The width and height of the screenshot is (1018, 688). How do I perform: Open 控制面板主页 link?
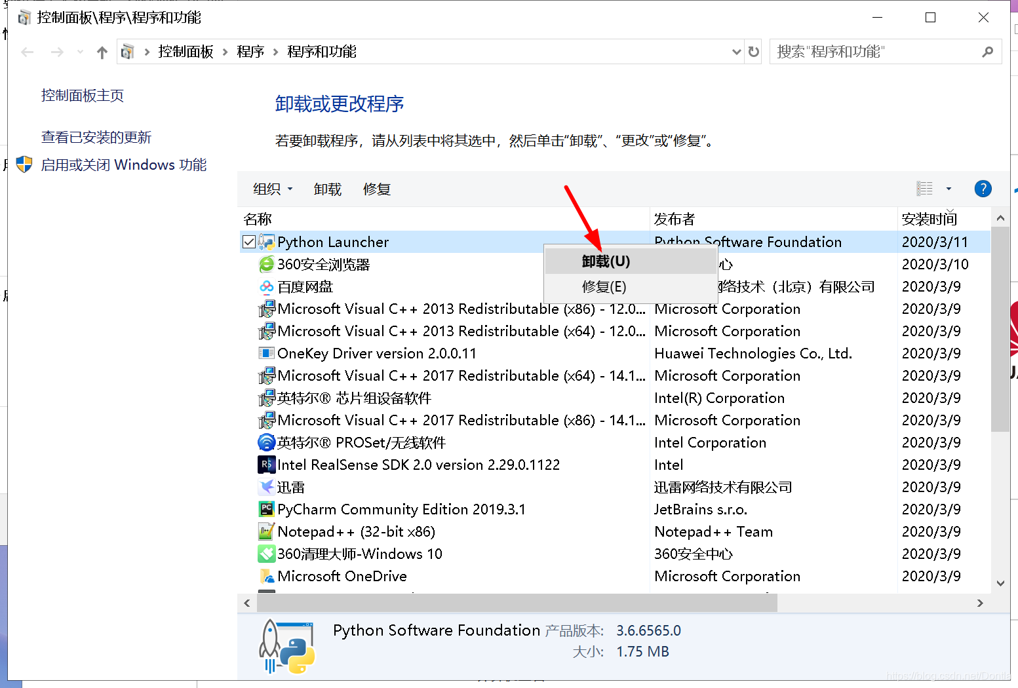click(x=83, y=96)
